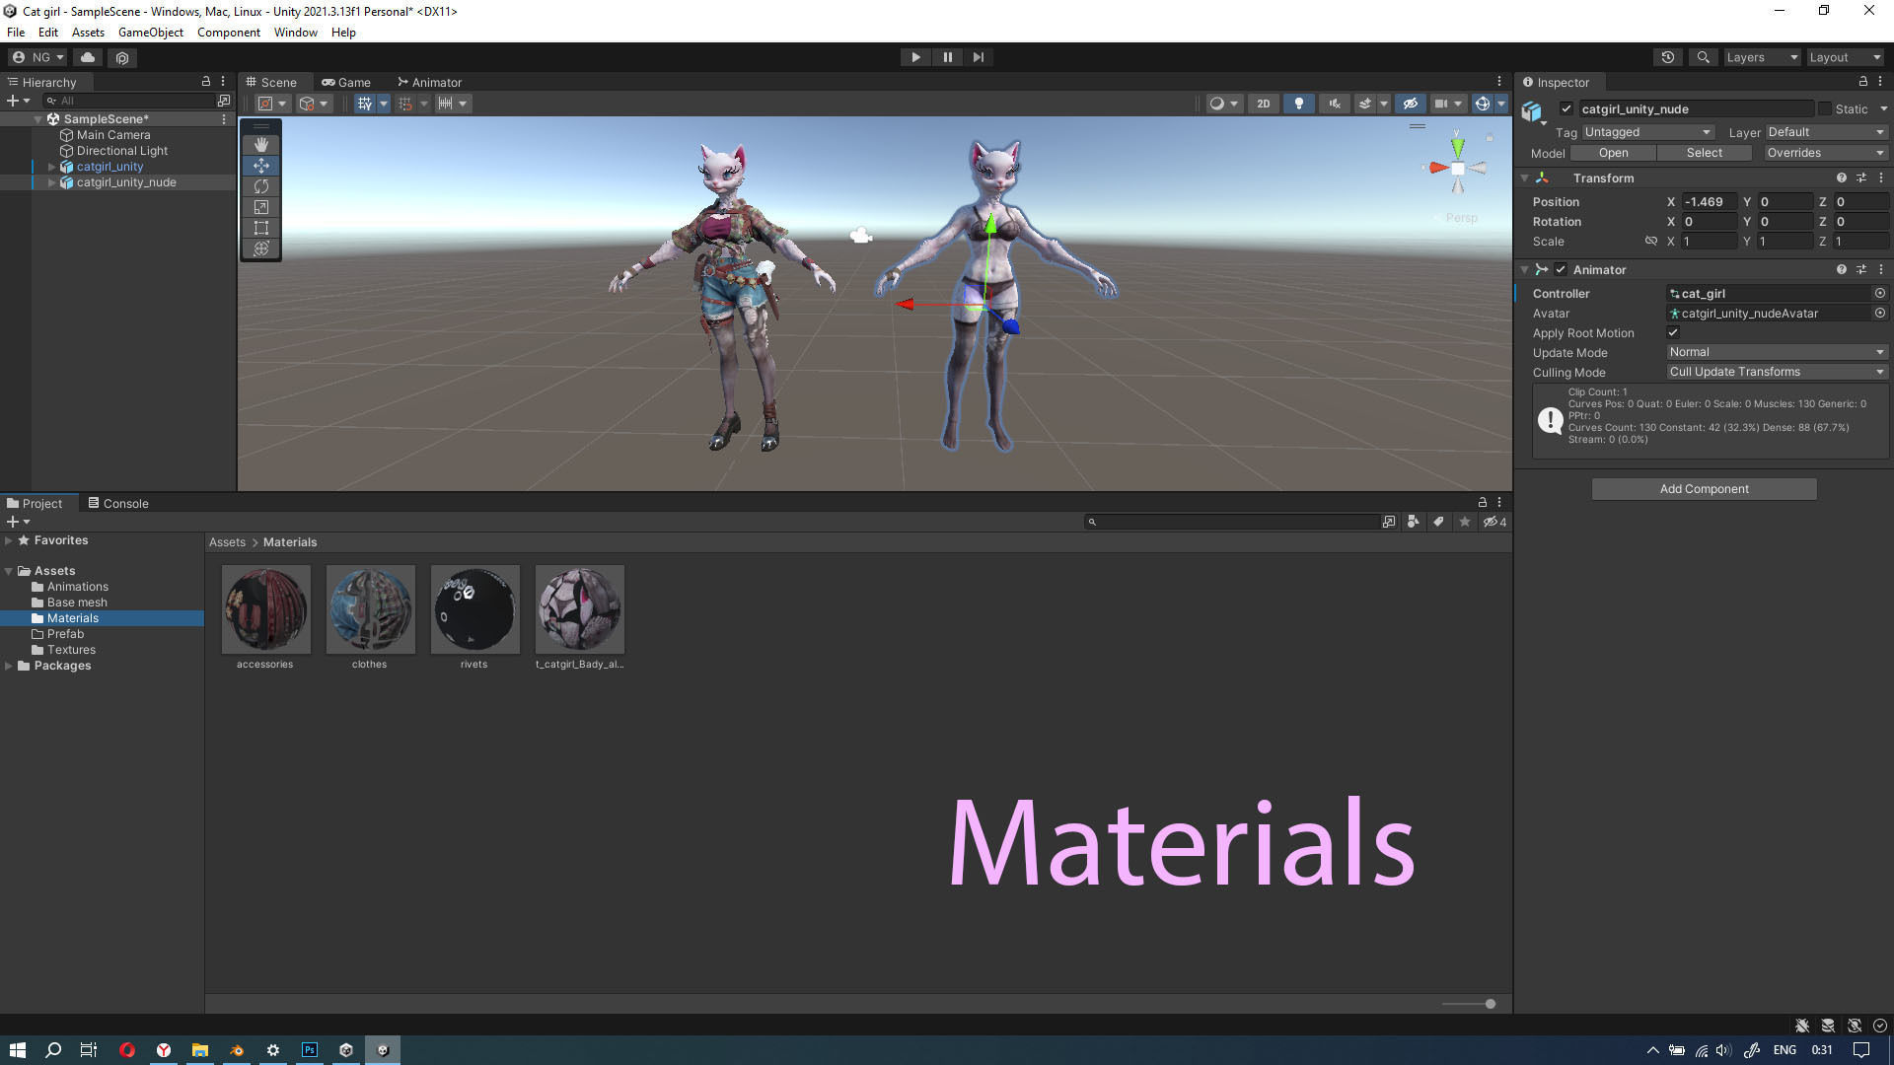Viewport: 1894px width, 1065px height.
Task: Select the Rect transform tool
Action: (261, 228)
